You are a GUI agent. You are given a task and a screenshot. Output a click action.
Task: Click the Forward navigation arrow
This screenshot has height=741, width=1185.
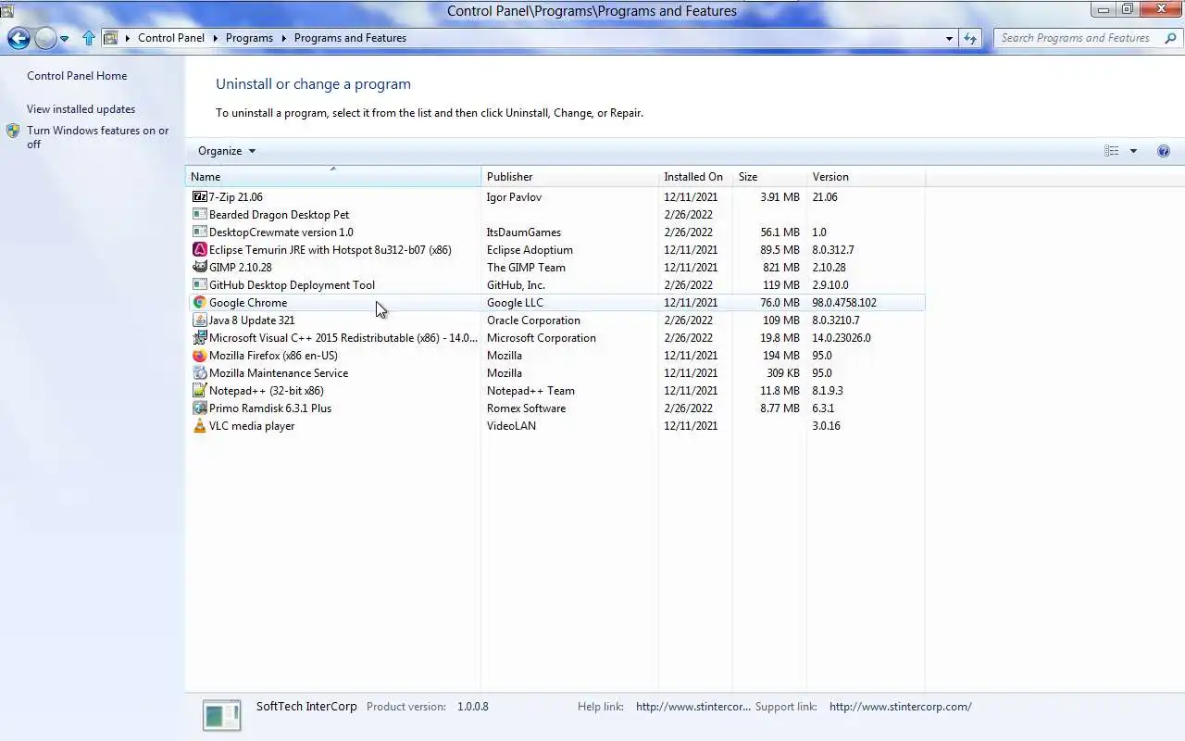coord(45,38)
